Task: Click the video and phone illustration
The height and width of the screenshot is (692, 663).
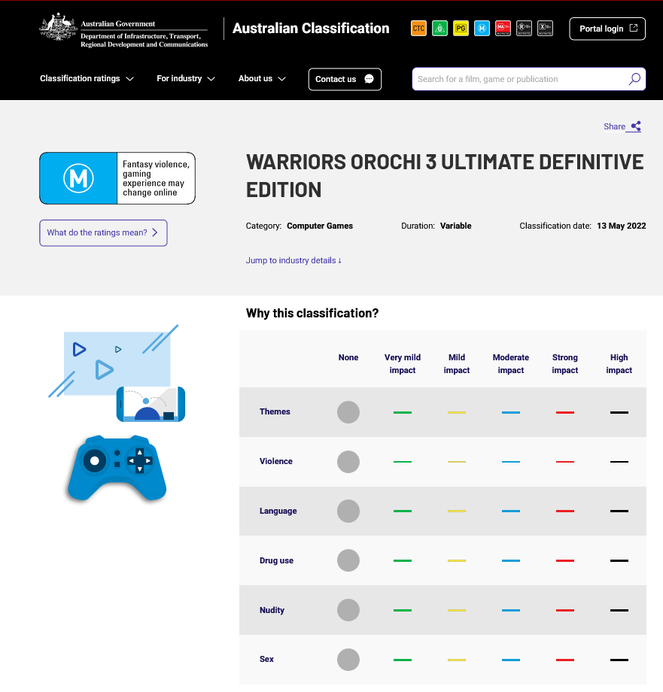Action: [117, 373]
